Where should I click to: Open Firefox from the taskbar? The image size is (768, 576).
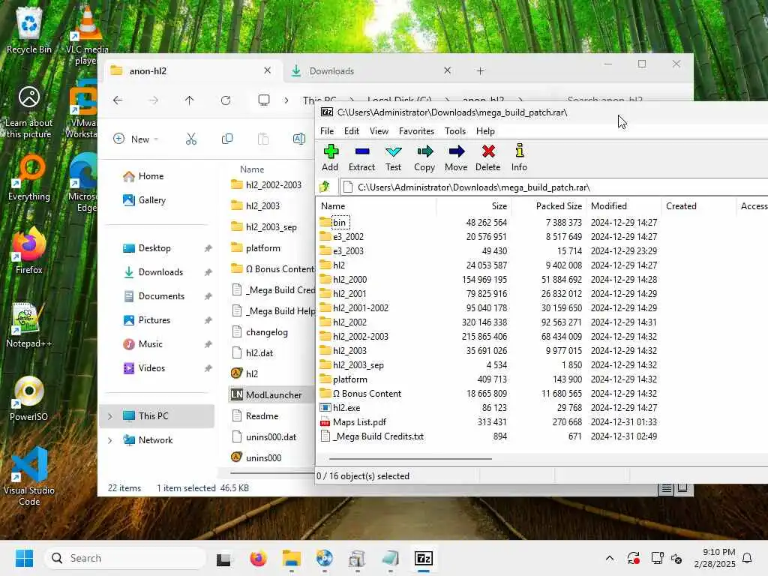coord(258,558)
